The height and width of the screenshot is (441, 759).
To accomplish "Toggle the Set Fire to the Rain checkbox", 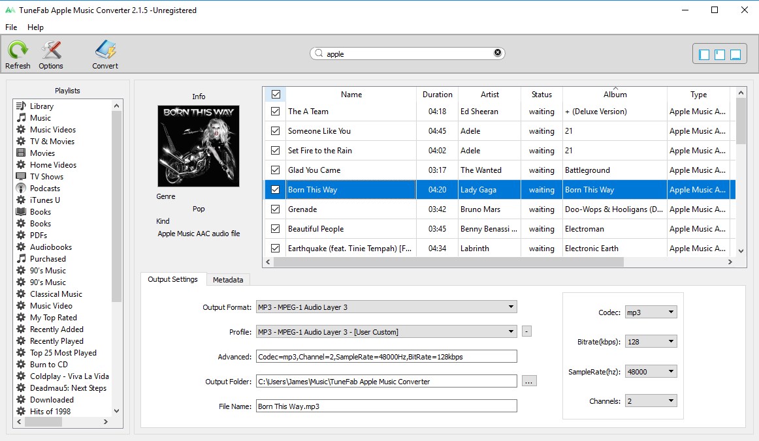I will (276, 151).
